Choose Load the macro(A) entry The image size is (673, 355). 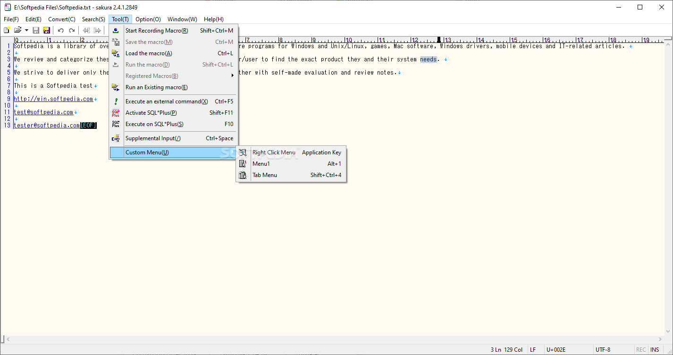point(174,53)
